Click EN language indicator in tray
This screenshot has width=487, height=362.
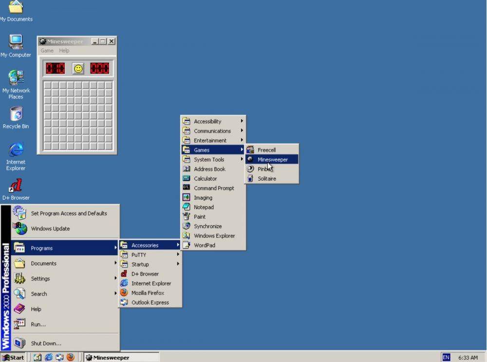click(x=446, y=357)
